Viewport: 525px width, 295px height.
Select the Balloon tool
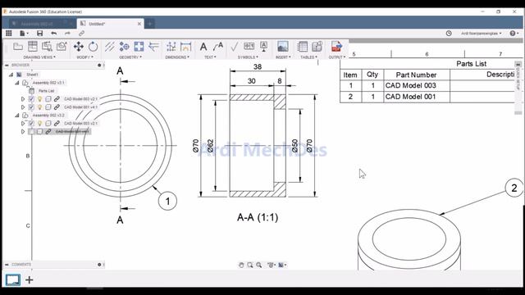(317, 47)
